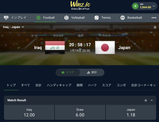Screen dimensions: 159x122
Task: Bet on Japan at 1.18
Action: [x=131, y=112]
